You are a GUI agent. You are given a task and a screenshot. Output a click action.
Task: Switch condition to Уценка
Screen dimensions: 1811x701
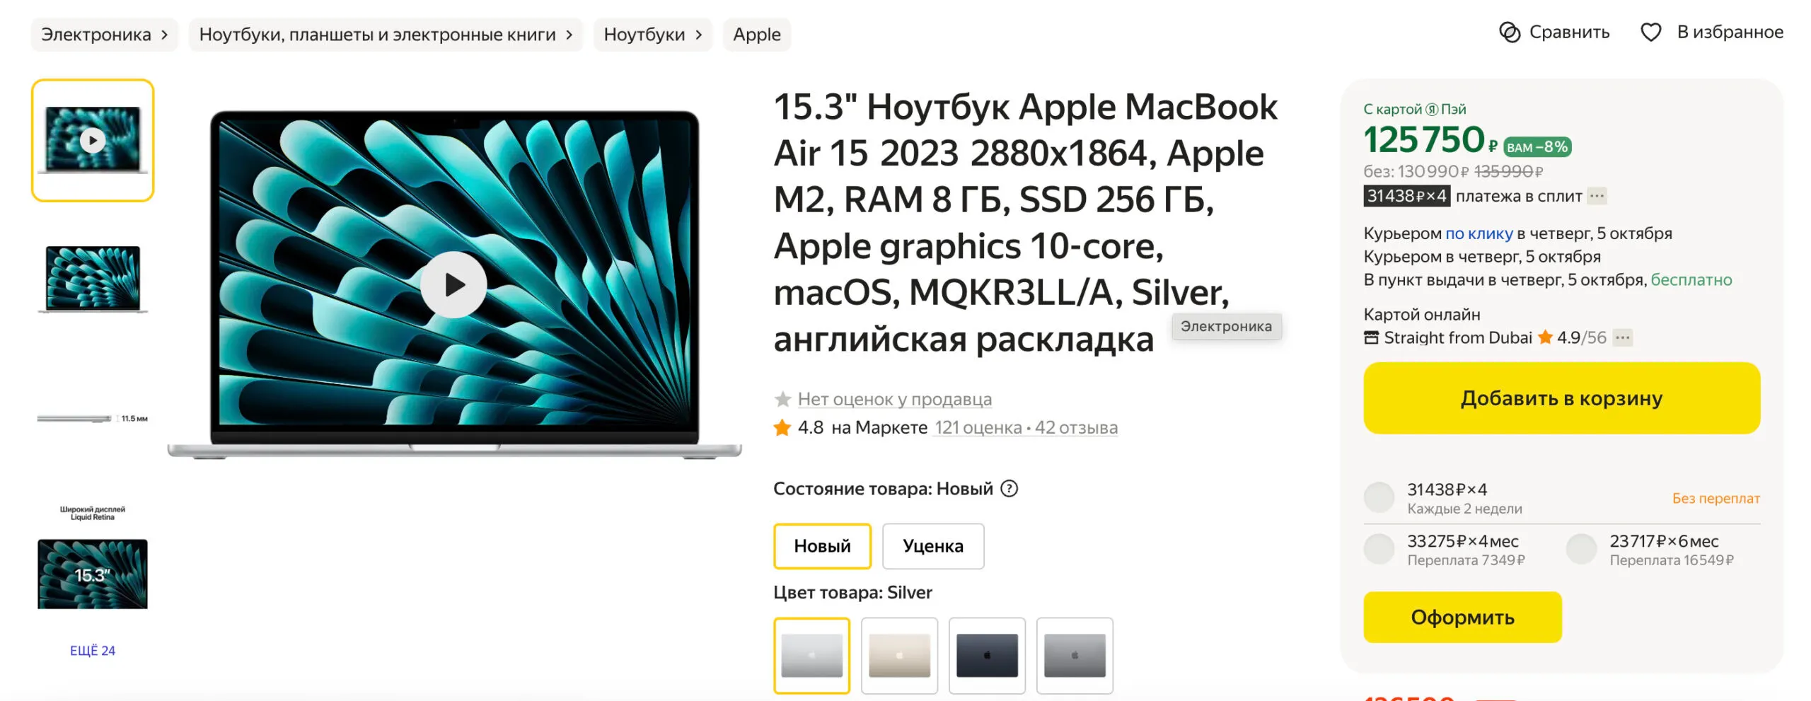click(932, 546)
